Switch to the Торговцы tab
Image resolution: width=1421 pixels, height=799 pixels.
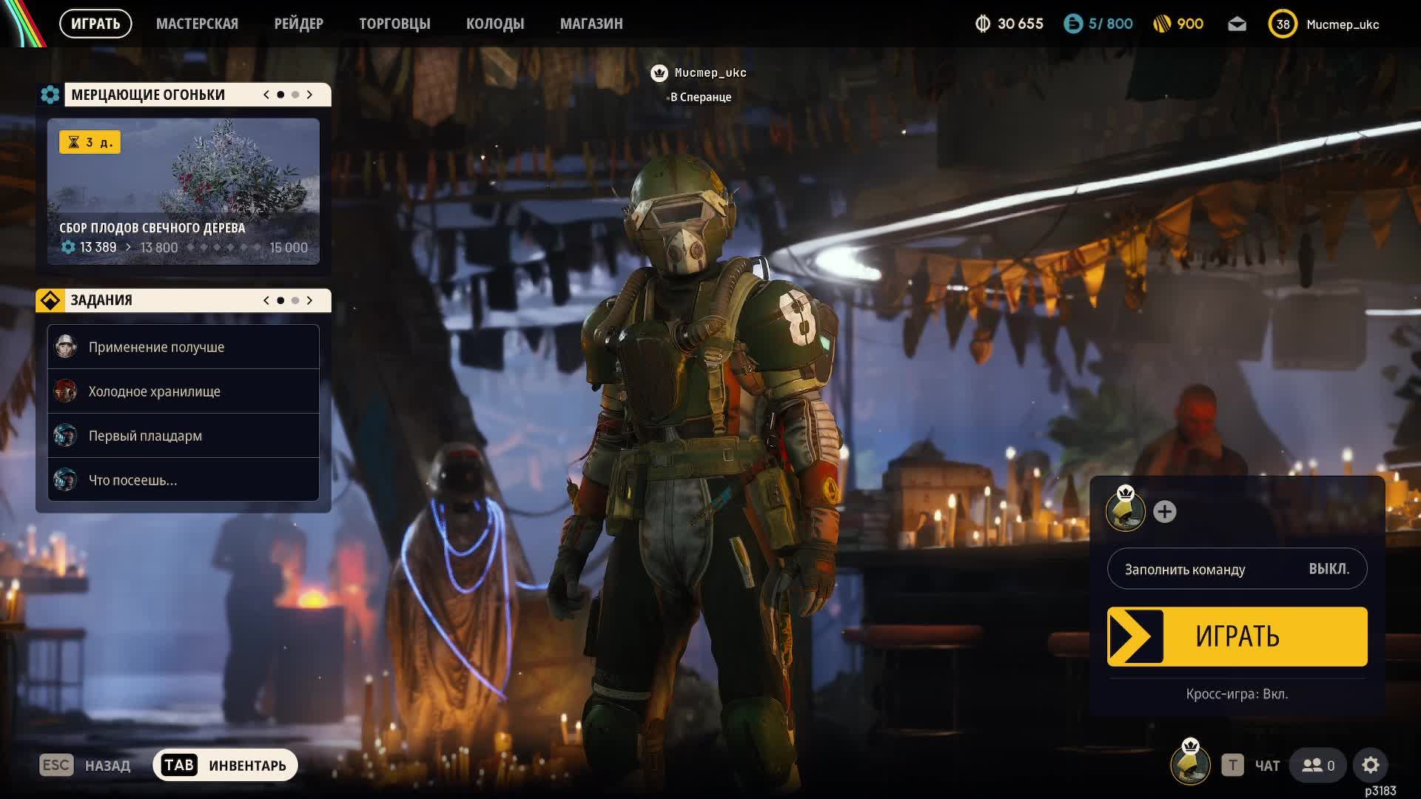tap(394, 24)
